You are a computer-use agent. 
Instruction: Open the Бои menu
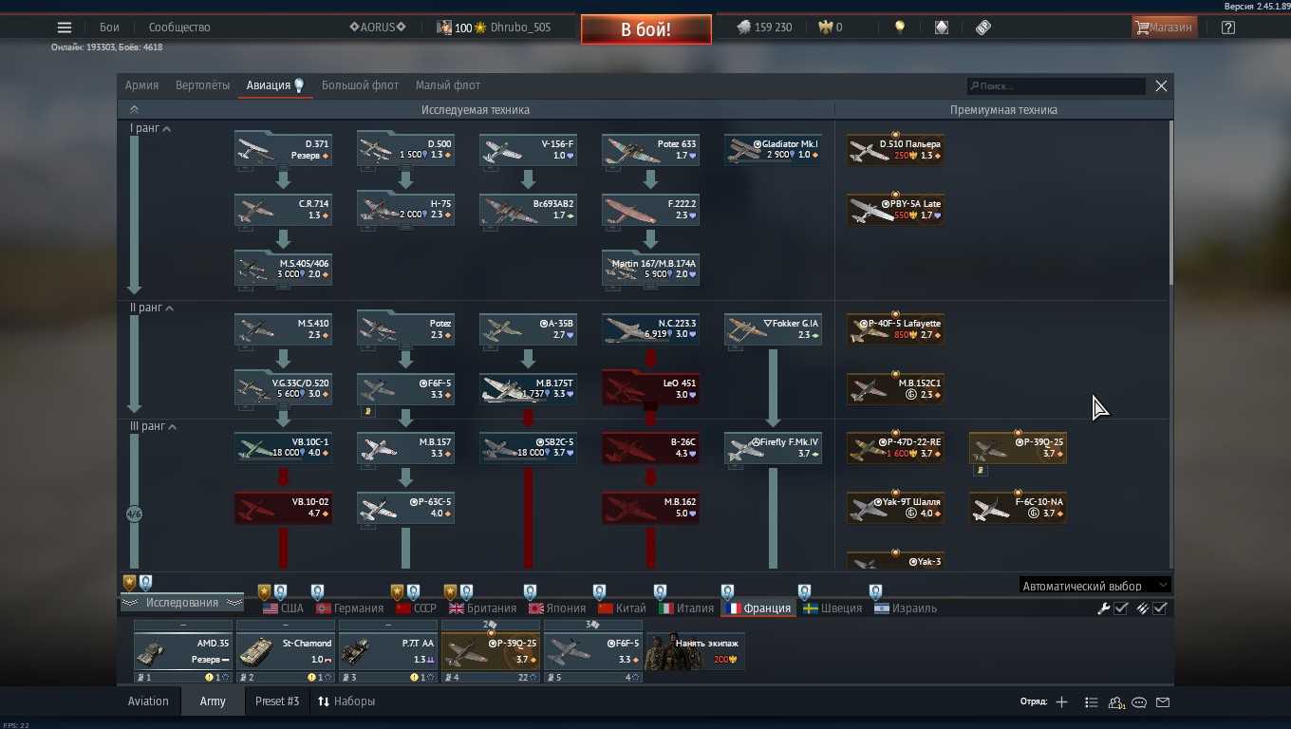109,28
